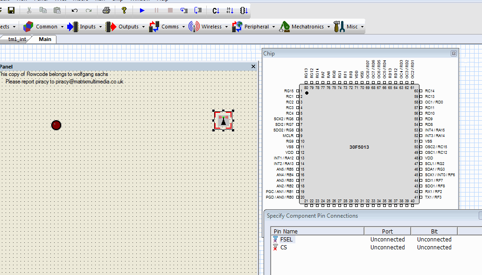Click the Step Into icon
The image size is (482, 275).
[x=184, y=10]
